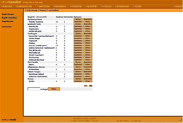Open the 'Lübecker Nachrichten' rule

[88, 76]
